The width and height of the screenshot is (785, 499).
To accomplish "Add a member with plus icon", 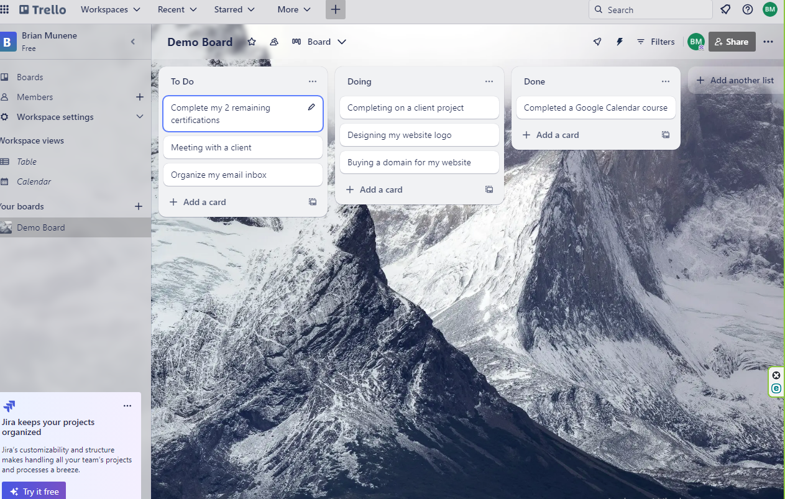I will 140,97.
